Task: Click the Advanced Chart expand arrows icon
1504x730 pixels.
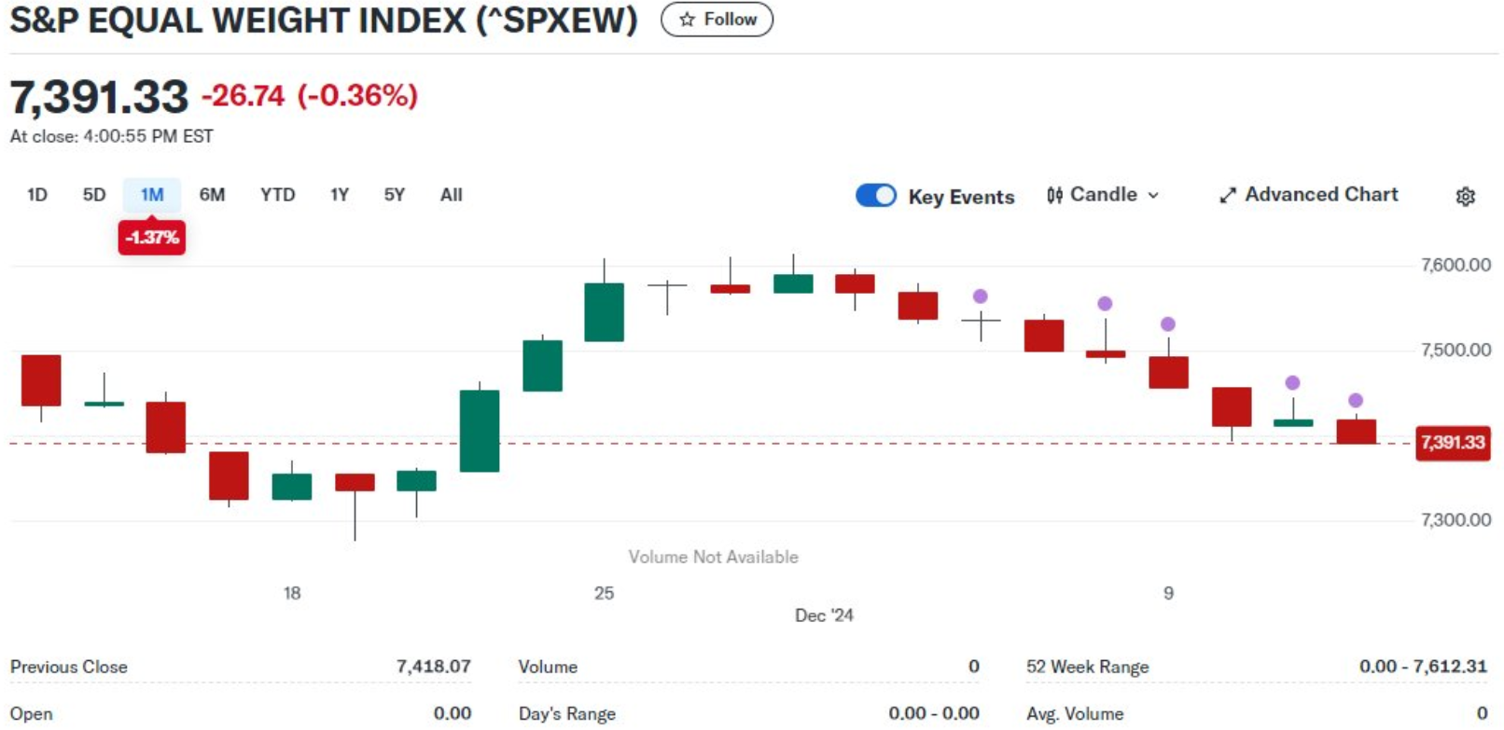Action: tap(1227, 195)
